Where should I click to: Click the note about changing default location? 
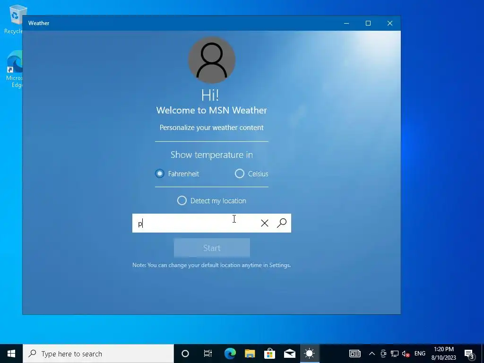pos(212,265)
